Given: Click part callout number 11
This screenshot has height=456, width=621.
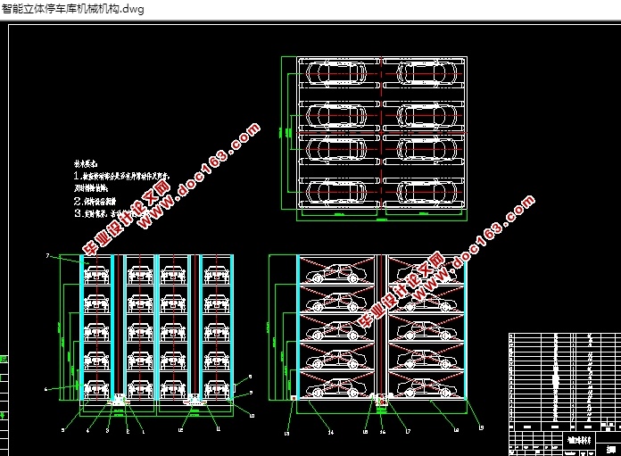Looking at the screenshot, I should click(x=218, y=428).
